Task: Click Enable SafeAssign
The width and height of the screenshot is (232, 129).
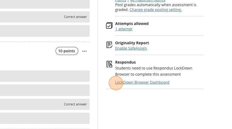Action: (x=131, y=48)
